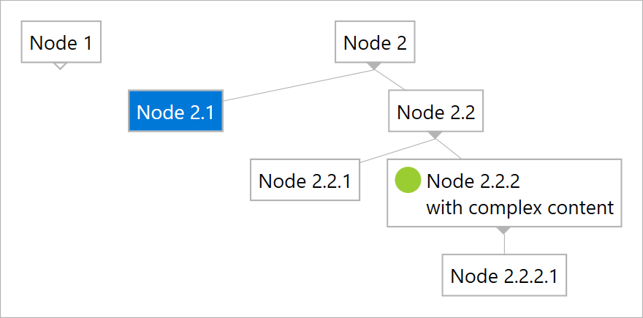Collapse the Node 2.2 subtree triangle
The height and width of the screenshot is (318, 643).
(435, 135)
